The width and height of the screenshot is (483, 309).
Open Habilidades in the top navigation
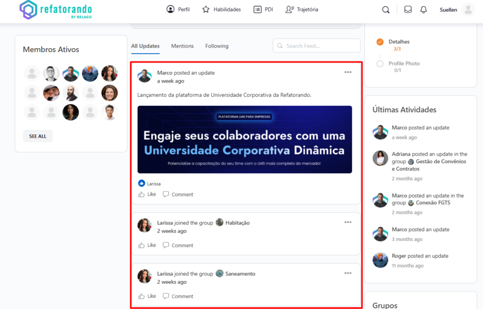(221, 9)
